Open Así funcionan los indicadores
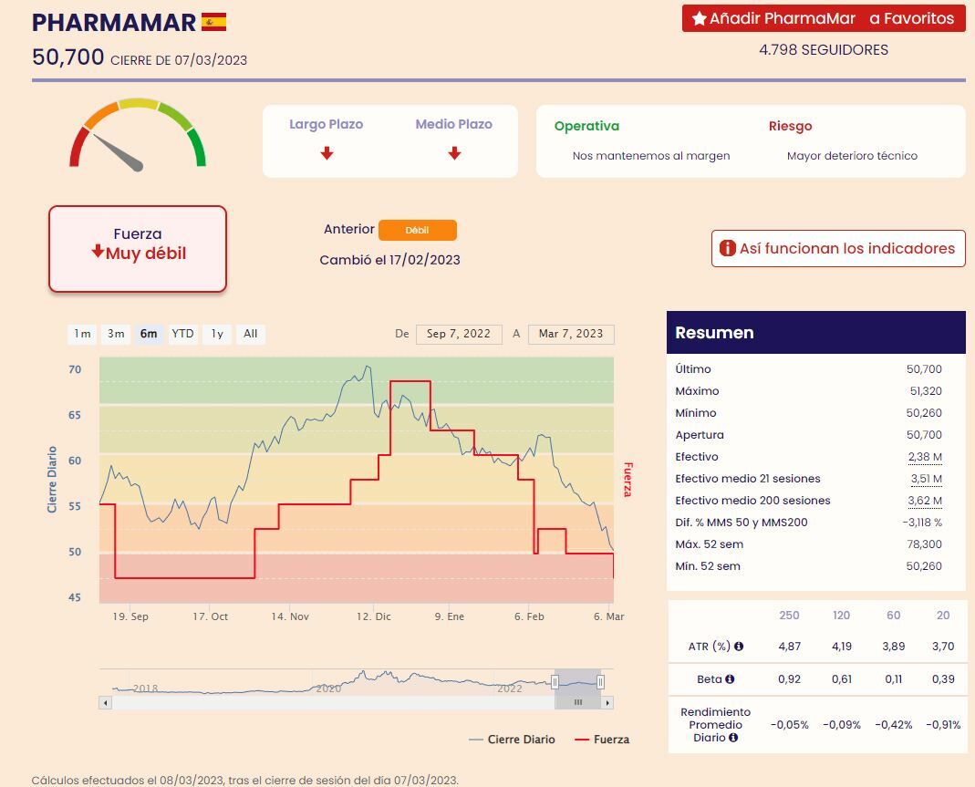Screen dimensions: 975x787 coord(838,249)
